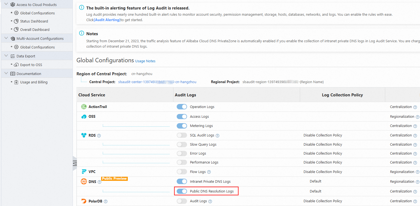Select Usage and Billing in the sidebar
The width and height of the screenshot is (420, 206).
pyautogui.click(x=33, y=82)
